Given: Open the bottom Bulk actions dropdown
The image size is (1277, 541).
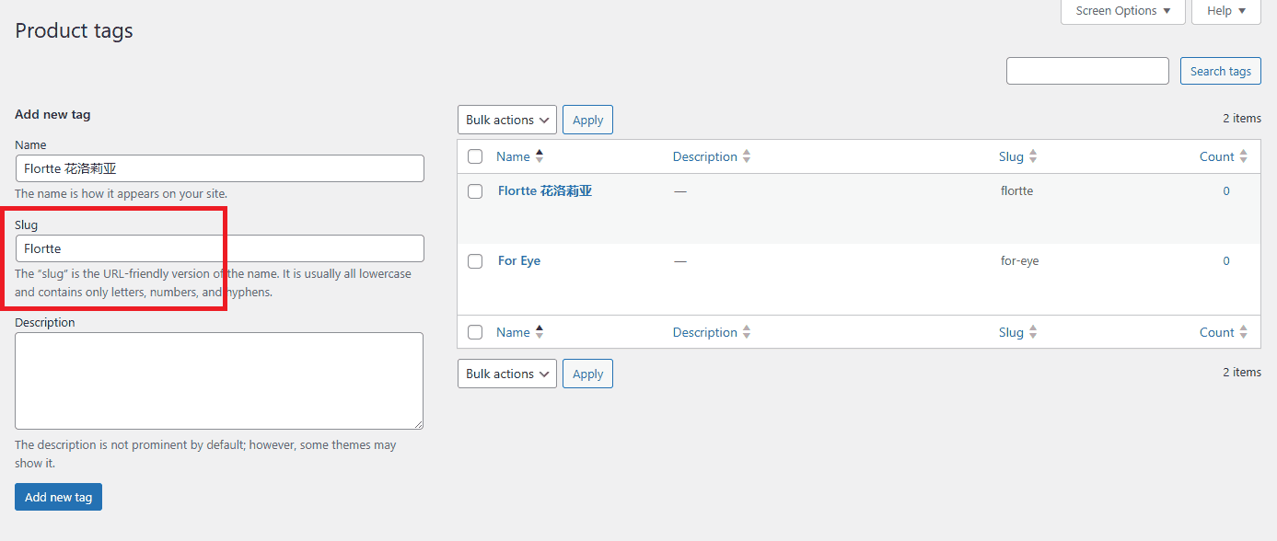Looking at the screenshot, I should 507,374.
